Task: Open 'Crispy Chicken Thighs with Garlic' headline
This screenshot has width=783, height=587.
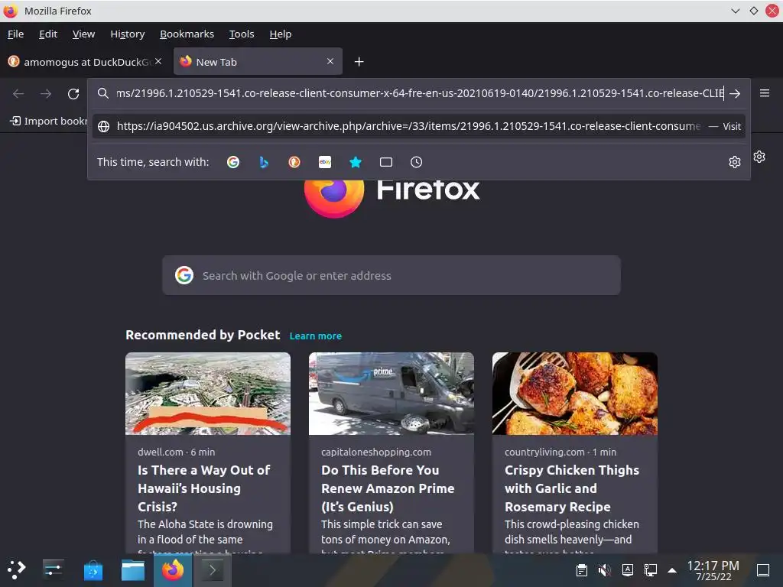Action: pos(572,488)
